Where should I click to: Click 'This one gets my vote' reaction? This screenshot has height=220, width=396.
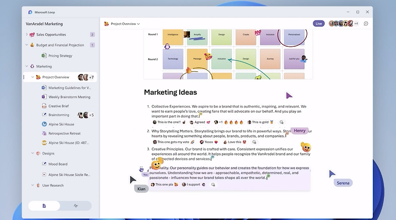[174, 142]
